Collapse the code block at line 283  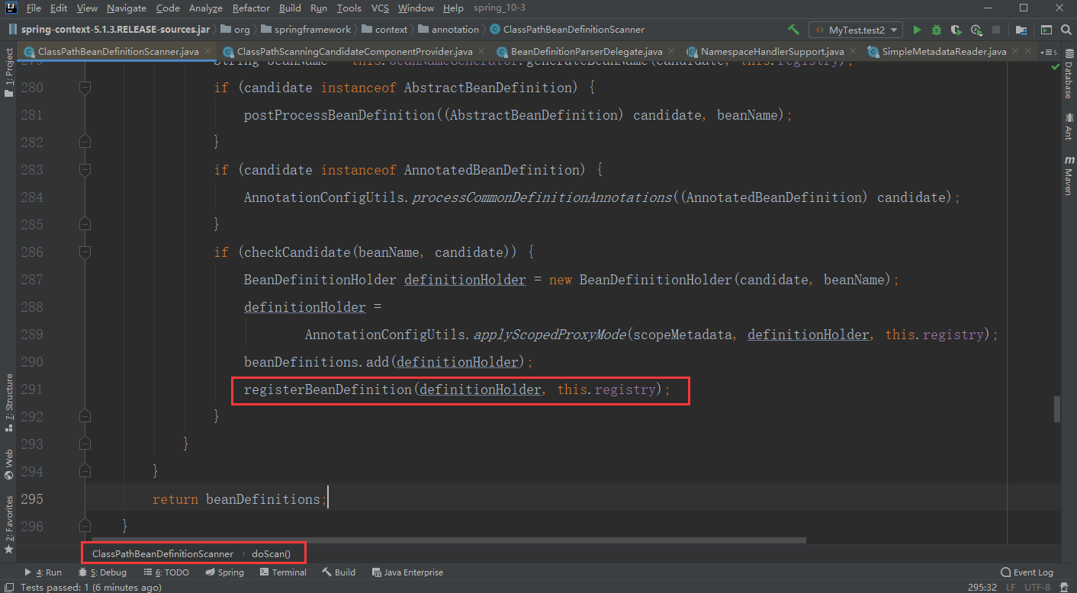[85, 170]
